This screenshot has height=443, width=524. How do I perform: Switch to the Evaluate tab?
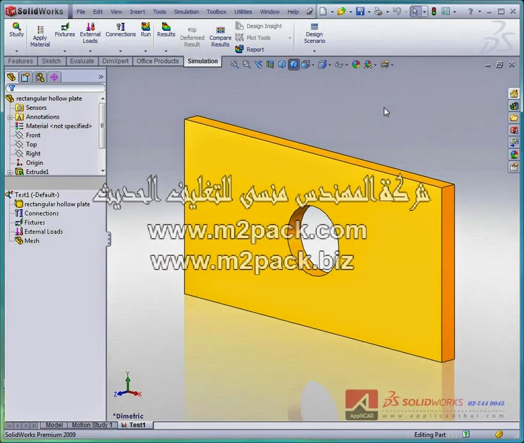pos(82,61)
